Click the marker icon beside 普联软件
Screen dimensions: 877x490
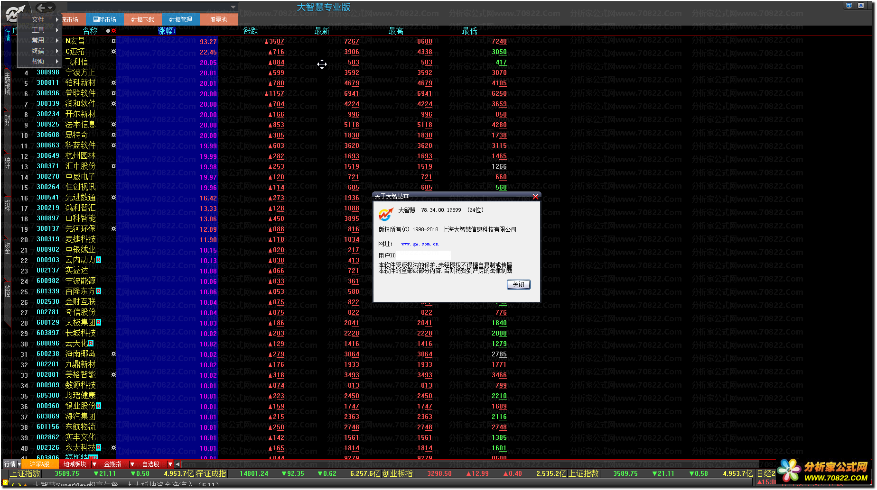point(113,93)
